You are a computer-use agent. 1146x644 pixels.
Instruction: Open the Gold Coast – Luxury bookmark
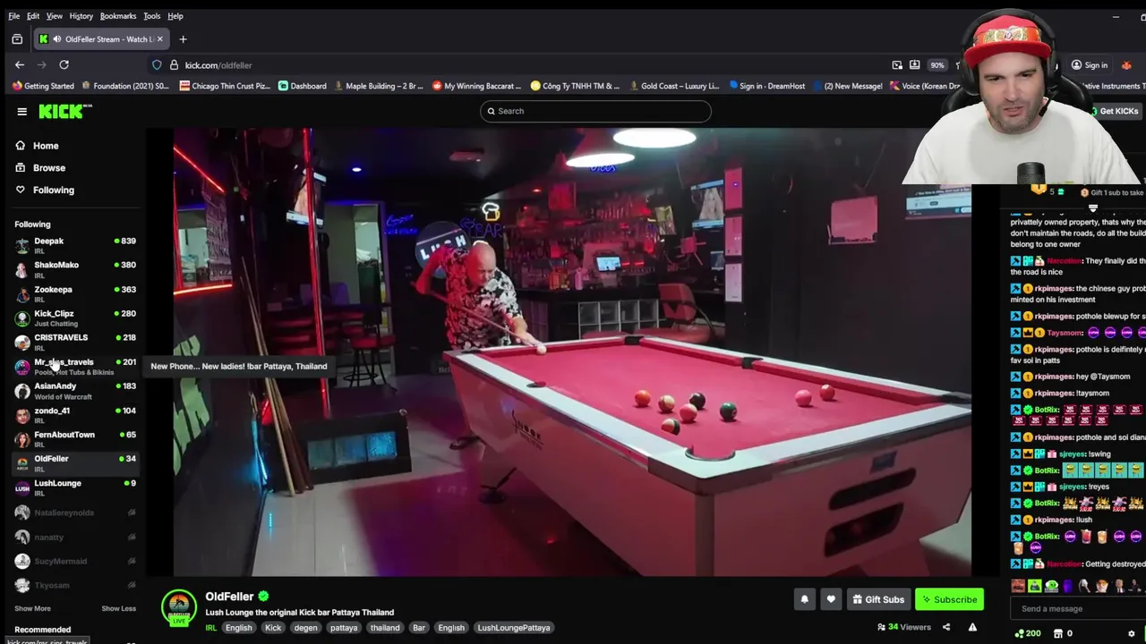673,86
